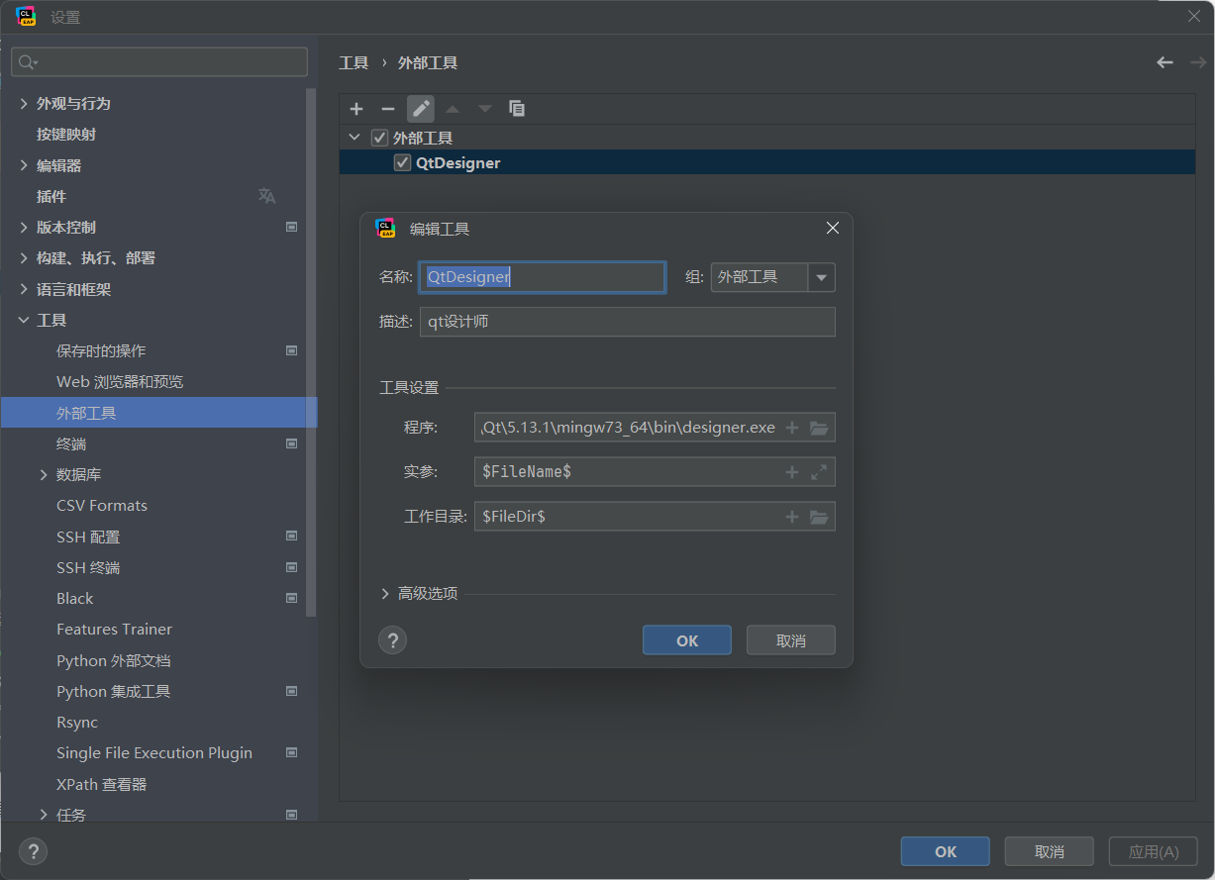Open help in the Edit Tool dialog
The image size is (1215, 880).
click(x=393, y=640)
